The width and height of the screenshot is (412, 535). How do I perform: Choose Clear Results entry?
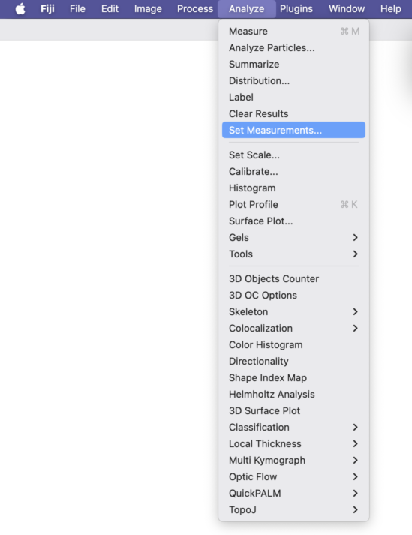293,113
